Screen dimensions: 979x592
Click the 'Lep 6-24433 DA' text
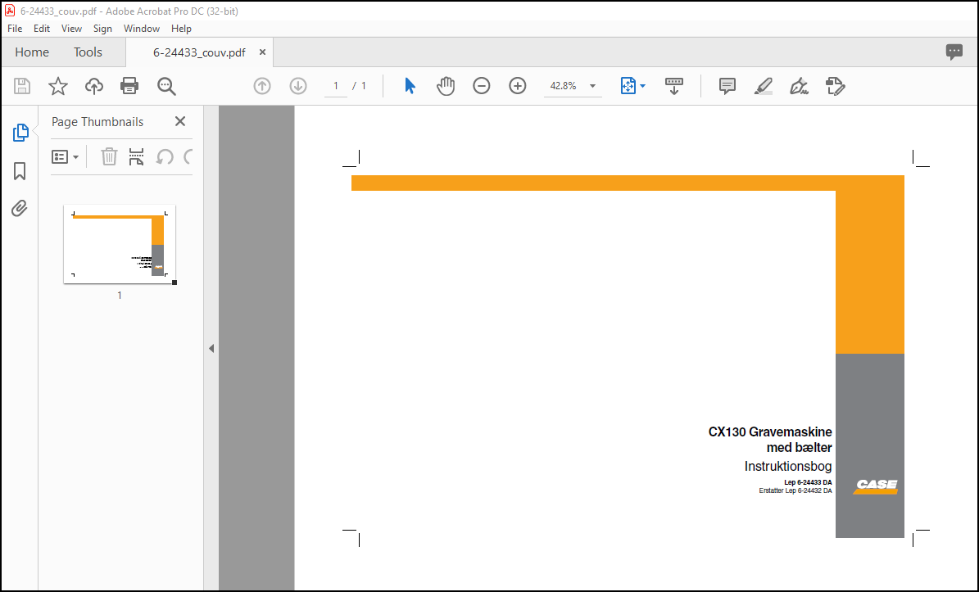pyautogui.click(x=808, y=482)
